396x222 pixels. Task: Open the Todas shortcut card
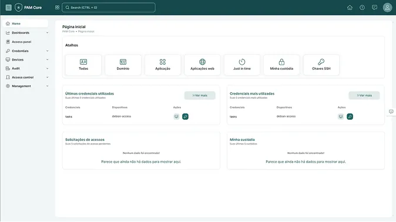(x=83, y=65)
